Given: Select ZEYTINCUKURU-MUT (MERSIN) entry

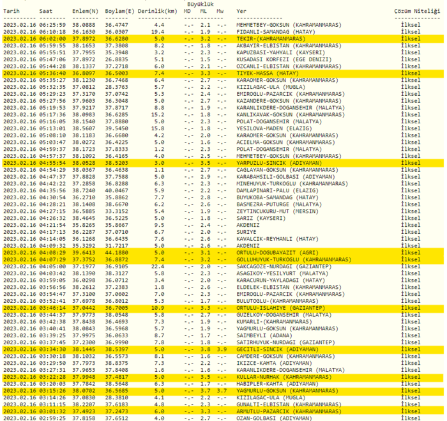Looking at the screenshot, I should 277,211.
